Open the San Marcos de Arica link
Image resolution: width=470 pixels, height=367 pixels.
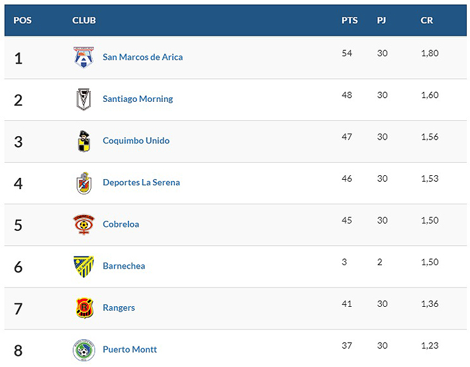pos(142,57)
